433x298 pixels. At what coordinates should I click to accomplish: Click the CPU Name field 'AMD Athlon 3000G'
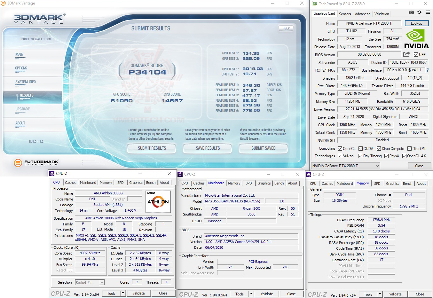click(108, 193)
